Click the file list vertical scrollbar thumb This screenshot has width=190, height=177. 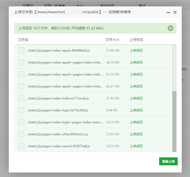174,121
